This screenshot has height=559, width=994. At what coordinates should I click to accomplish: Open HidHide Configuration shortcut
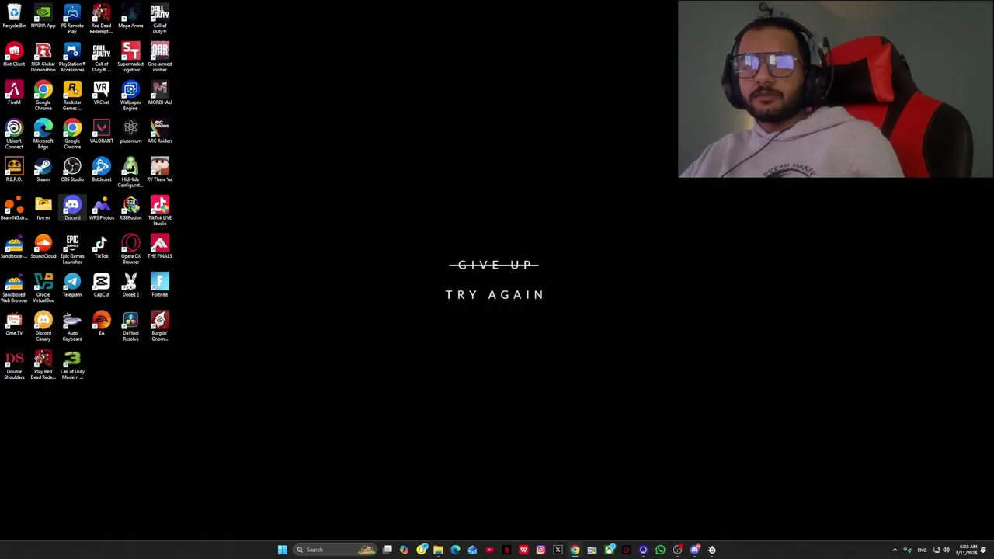point(130,173)
